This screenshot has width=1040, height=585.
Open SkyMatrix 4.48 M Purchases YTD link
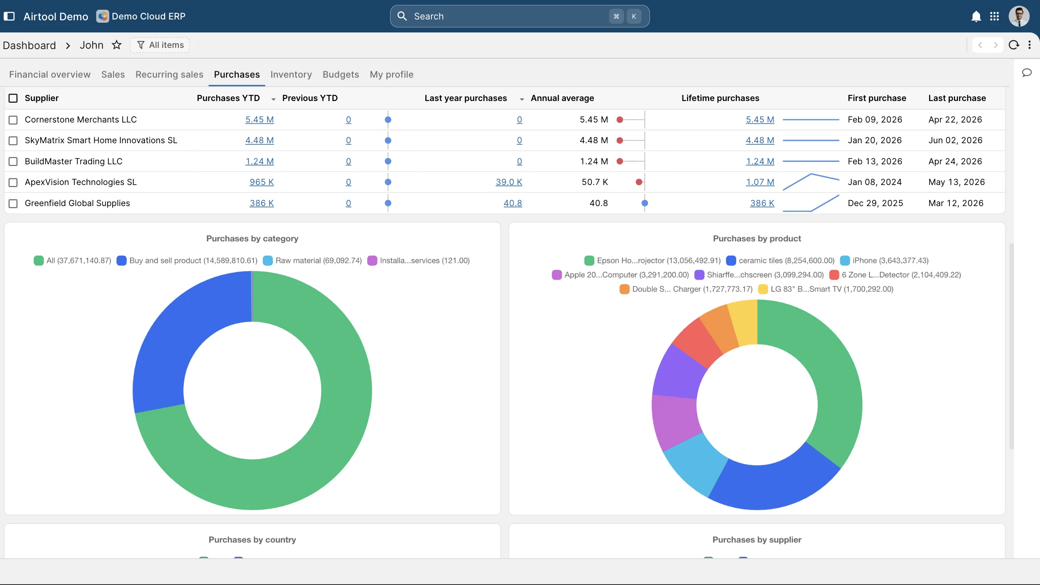point(260,140)
